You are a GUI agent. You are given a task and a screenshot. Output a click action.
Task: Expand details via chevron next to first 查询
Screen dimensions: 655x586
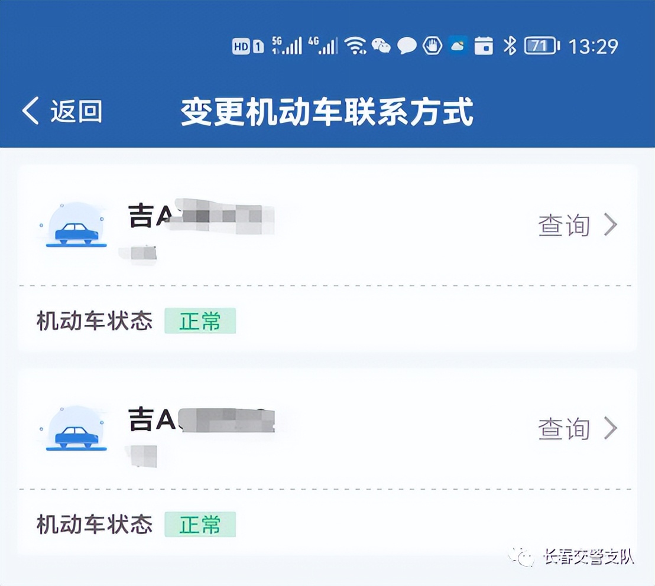(x=611, y=224)
